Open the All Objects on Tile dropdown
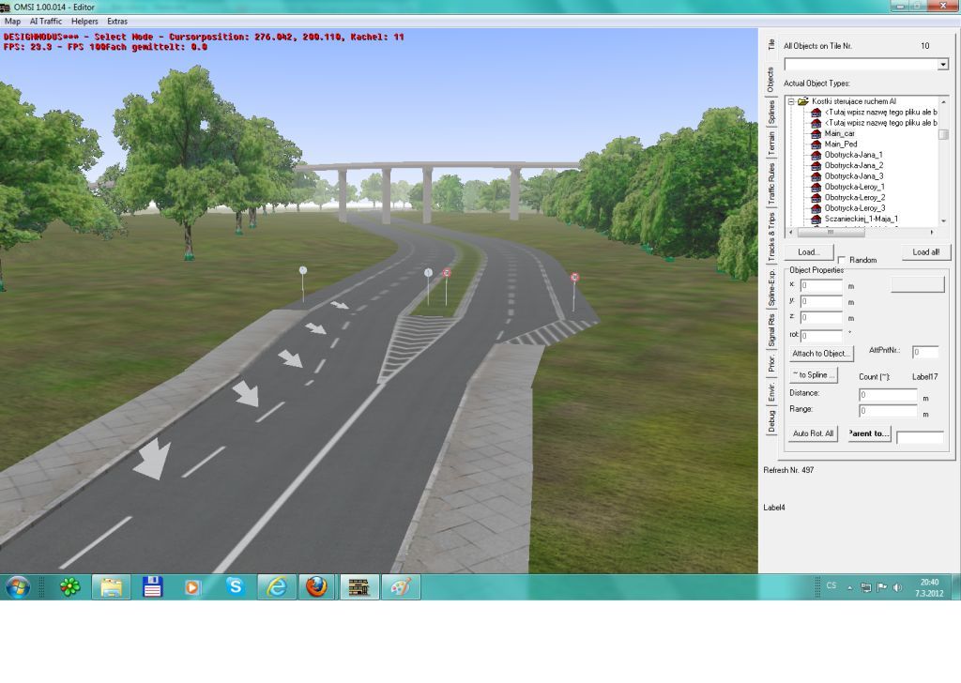This screenshot has width=961, height=683. pyautogui.click(x=942, y=65)
